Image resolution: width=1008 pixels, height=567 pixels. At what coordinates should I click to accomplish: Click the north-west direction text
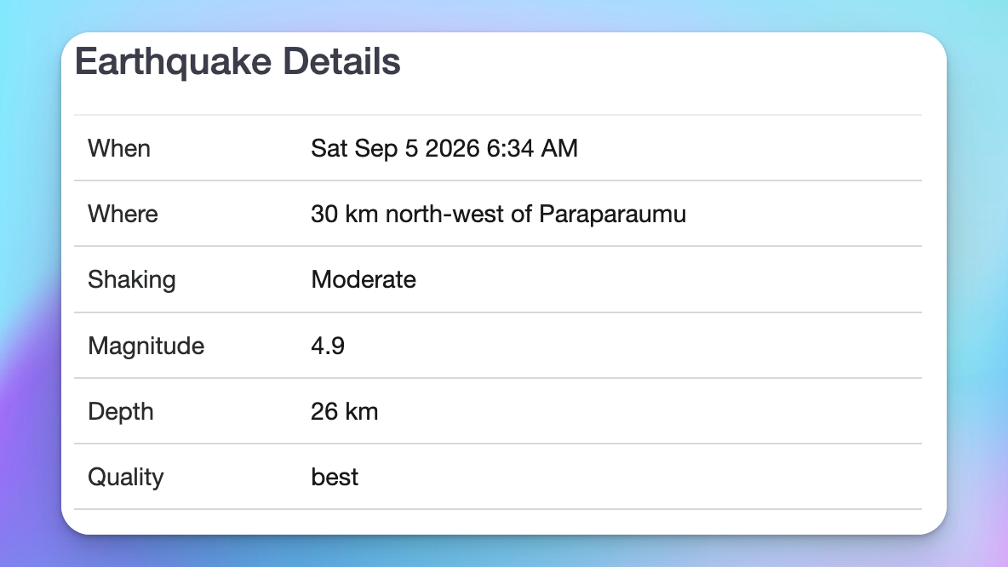coord(444,214)
